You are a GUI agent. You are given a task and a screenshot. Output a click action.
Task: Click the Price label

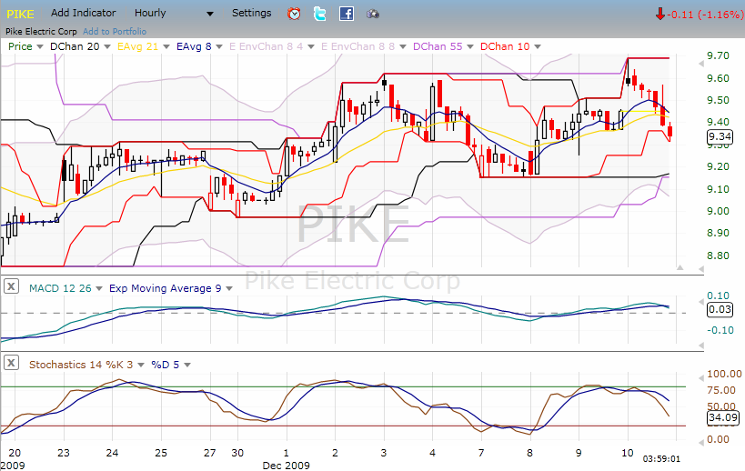(20, 46)
